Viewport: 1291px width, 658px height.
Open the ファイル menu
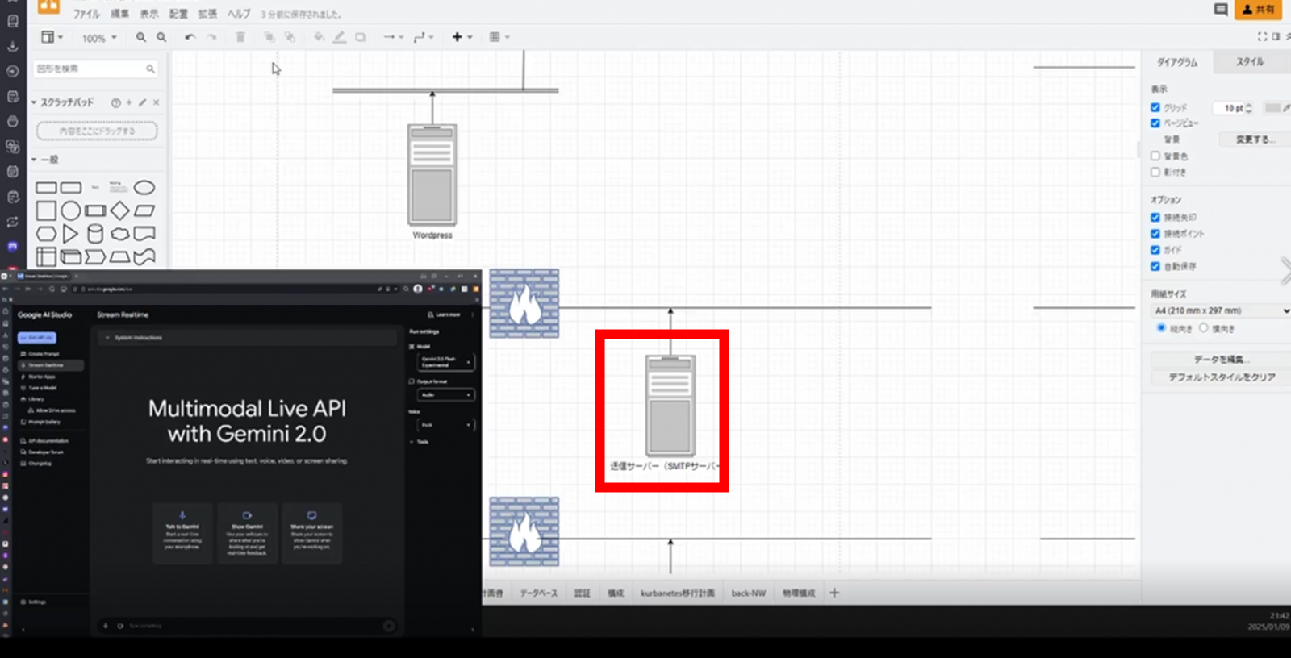[x=86, y=14]
